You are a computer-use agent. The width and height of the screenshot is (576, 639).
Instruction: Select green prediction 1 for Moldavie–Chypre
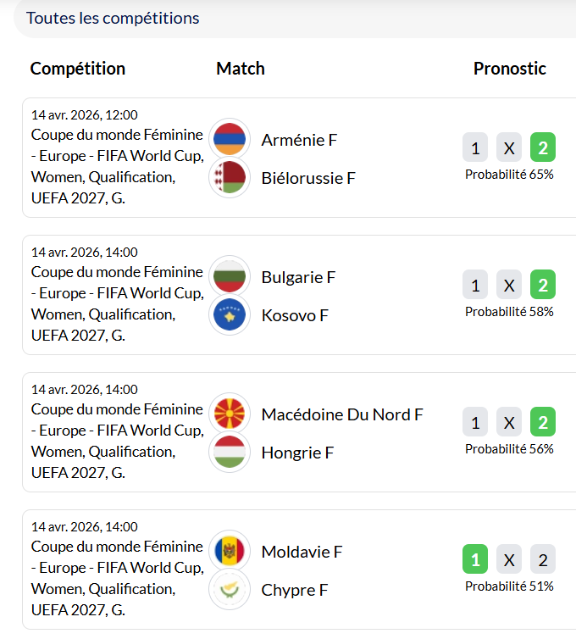(475, 560)
